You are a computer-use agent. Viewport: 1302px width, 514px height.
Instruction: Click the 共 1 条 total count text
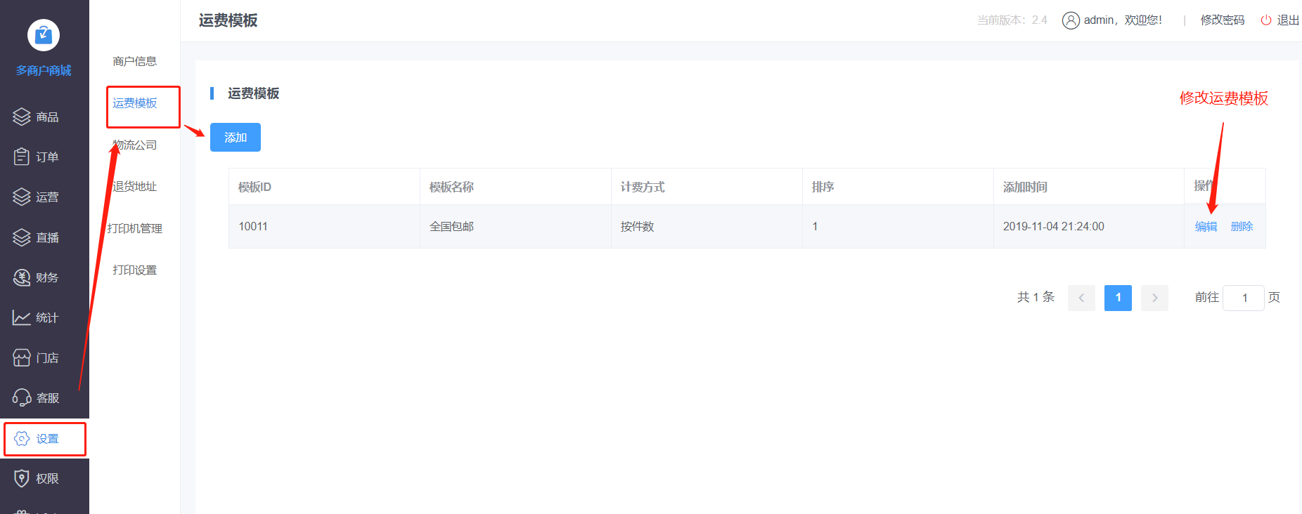coord(1036,297)
